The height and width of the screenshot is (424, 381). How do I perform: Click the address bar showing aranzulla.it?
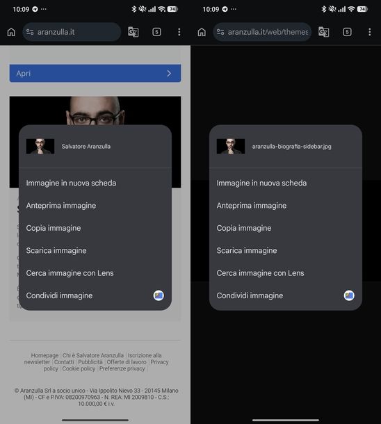pyautogui.click(x=72, y=32)
